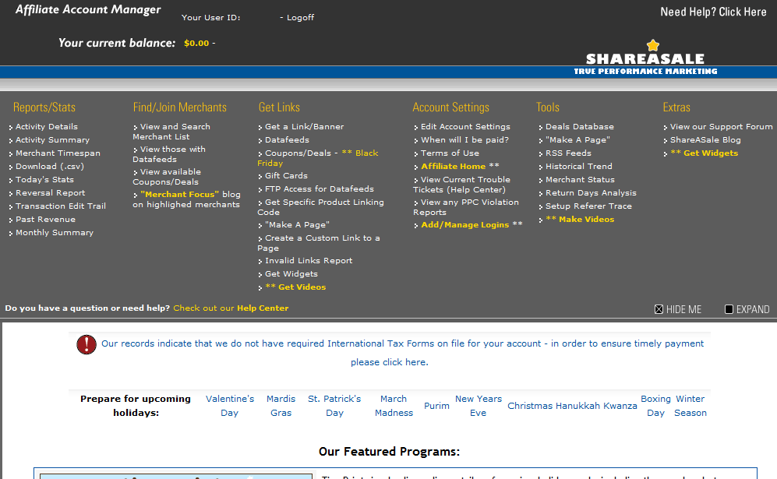The image size is (777, 479).
Task: Open FTP Access for Datafeeds
Action: tap(319, 189)
